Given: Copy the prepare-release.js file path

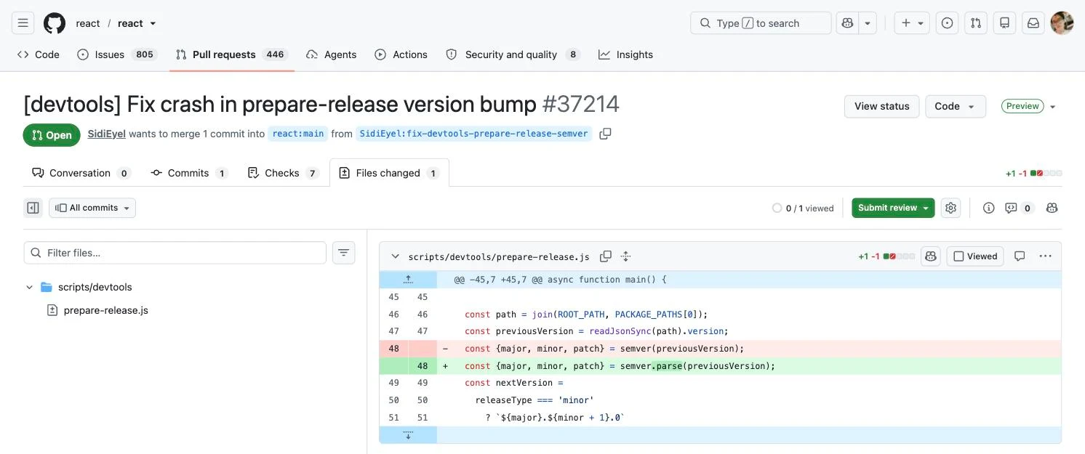Looking at the screenshot, I should click(x=605, y=256).
